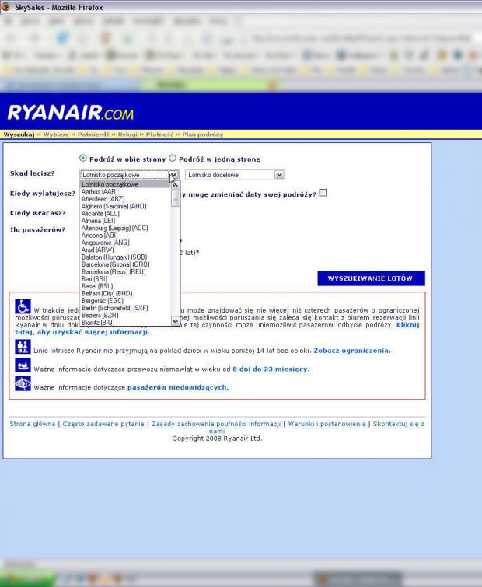This screenshot has width=482, height=587.
Task: Tick the flexible travel dates checkbox
Action: (323, 193)
